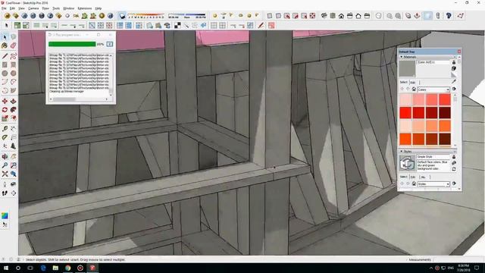Close the Default Tray panel
This screenshot has height=273, width=485.
(x=459, y=52)
